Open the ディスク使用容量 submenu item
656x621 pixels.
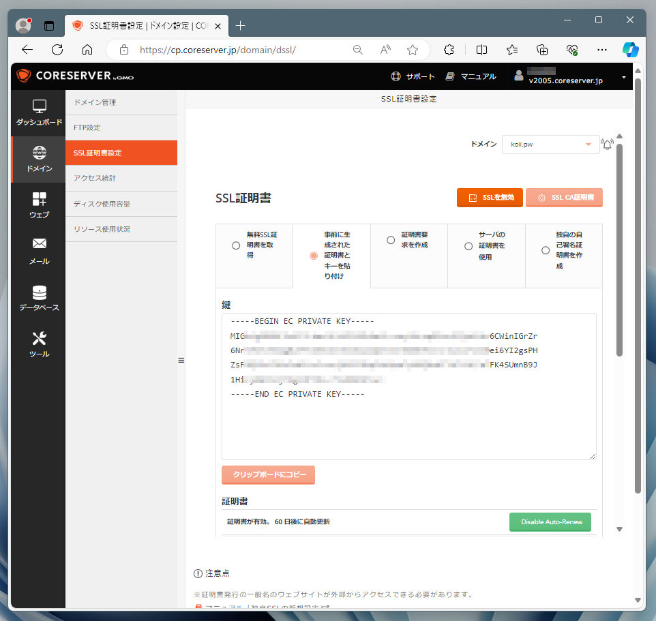pos(121,204)
